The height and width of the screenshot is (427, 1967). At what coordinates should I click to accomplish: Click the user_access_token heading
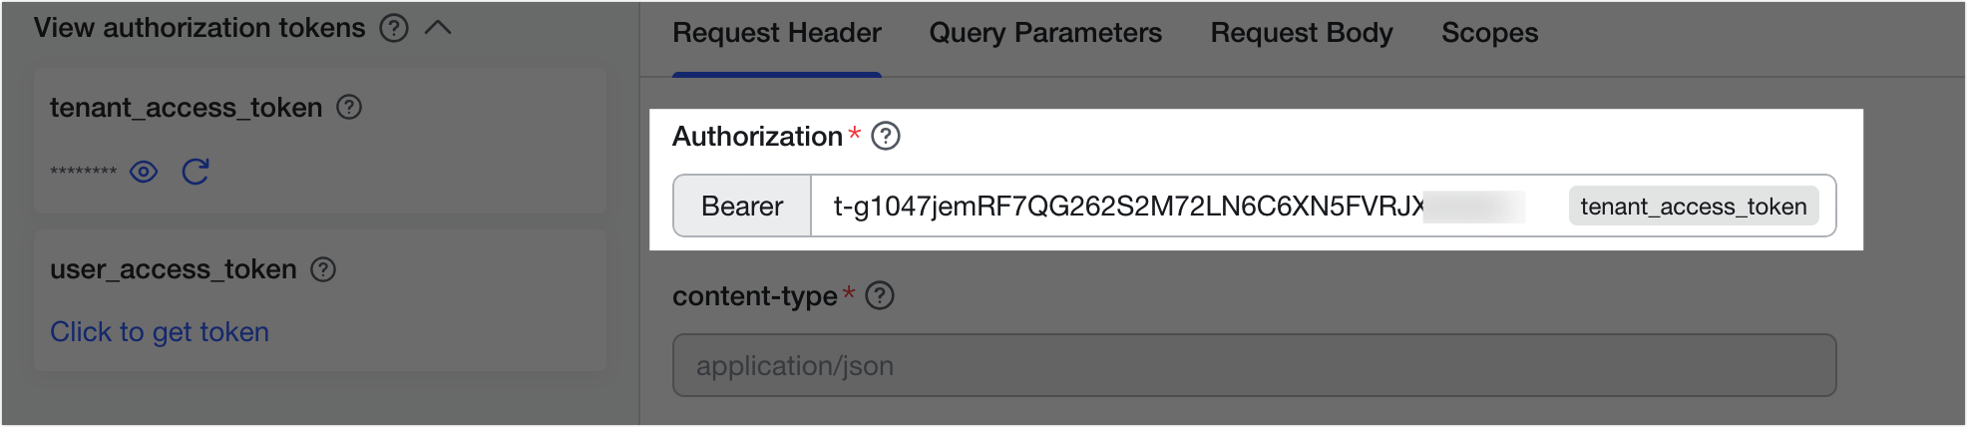pyautogui.click(x=174, y=269)
